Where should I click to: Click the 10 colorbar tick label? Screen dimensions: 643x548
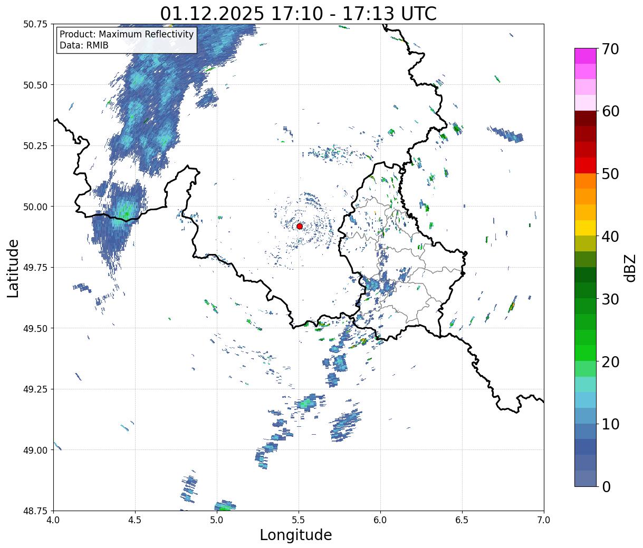(611, 424)
